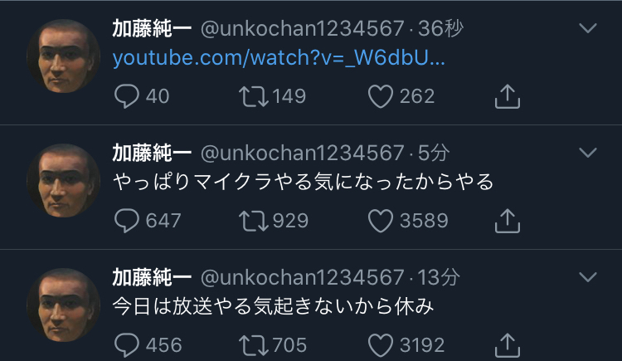Tap the avatar beside the 5分 tweet
The width and height of the screenshot is (622, 361).
(x=64, y=180)
